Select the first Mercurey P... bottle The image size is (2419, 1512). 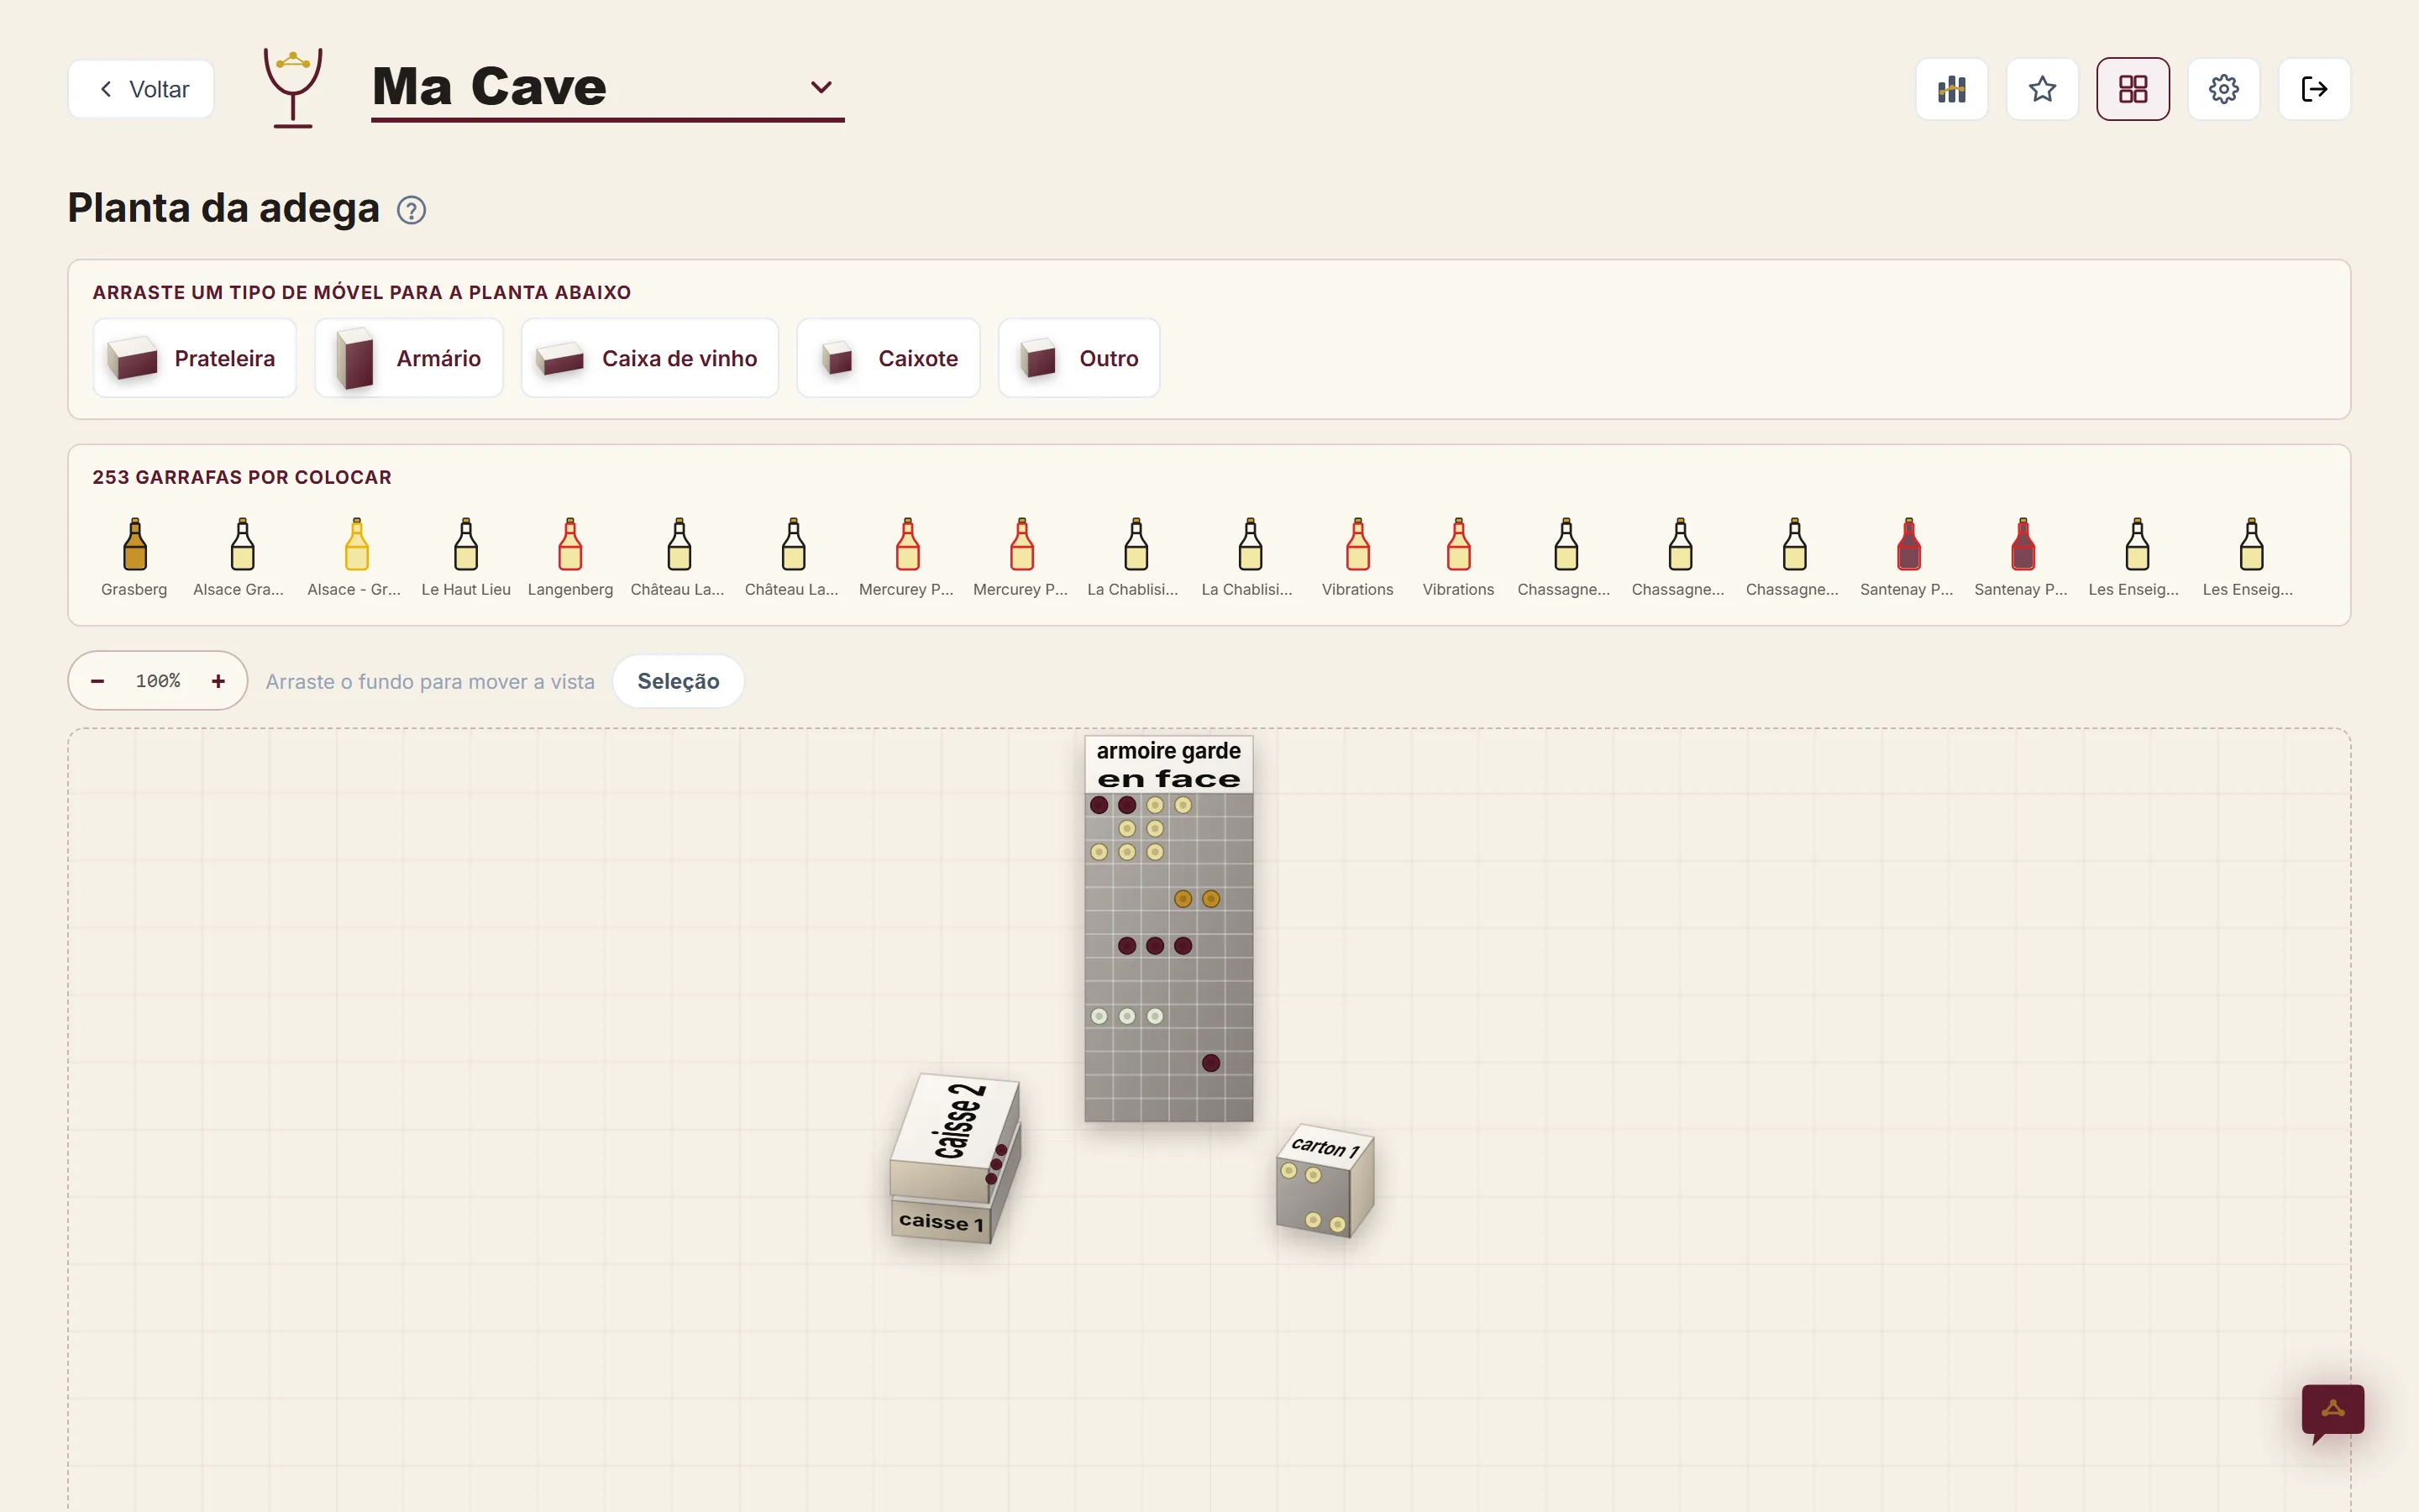(906, 558)
